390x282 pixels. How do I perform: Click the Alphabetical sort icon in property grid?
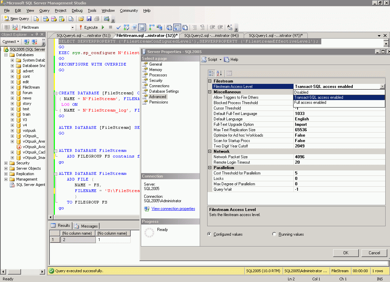tap(219, 73)
